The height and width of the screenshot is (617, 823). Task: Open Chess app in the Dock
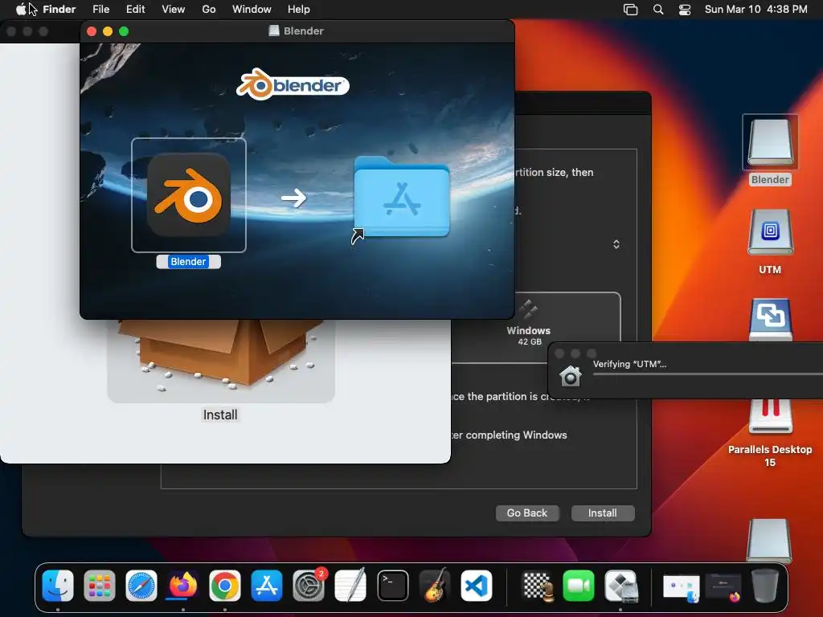click(x=537, y=586)
